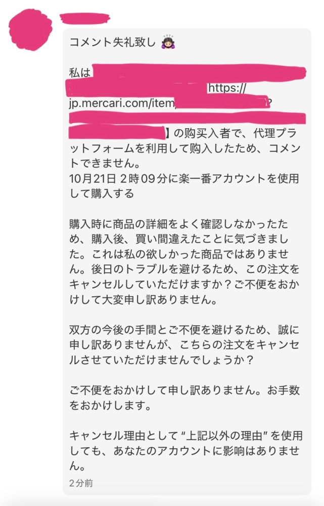The width and height of the screenshot is (324, 506).
Task: Click the '双方の今後の手間とご不便' line
Action: [184, 330]
